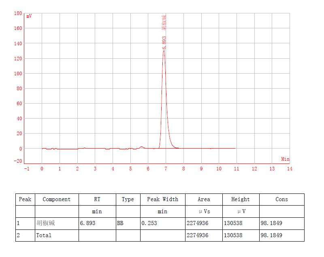Viewport: 324px width, 257px height.
Task: Click the 6.893 RT cell in the table
Action: tap(87, 223)
